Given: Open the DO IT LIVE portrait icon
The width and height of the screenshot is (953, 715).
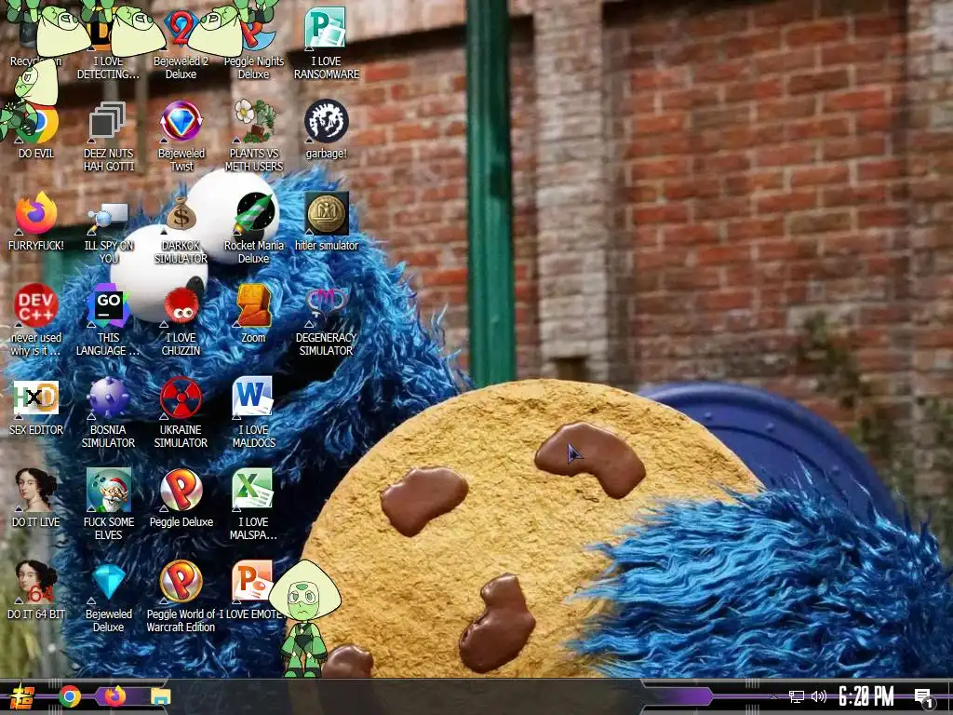Looking at the screenshot, I should [36, 490].
